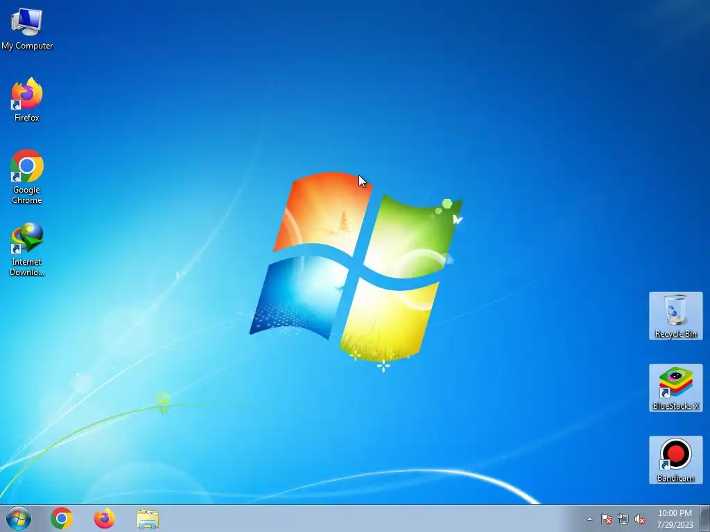710x532 pixels.
Task: Open the muted volume tray icon
Action: pyautogui.click(x=640, y=519)
